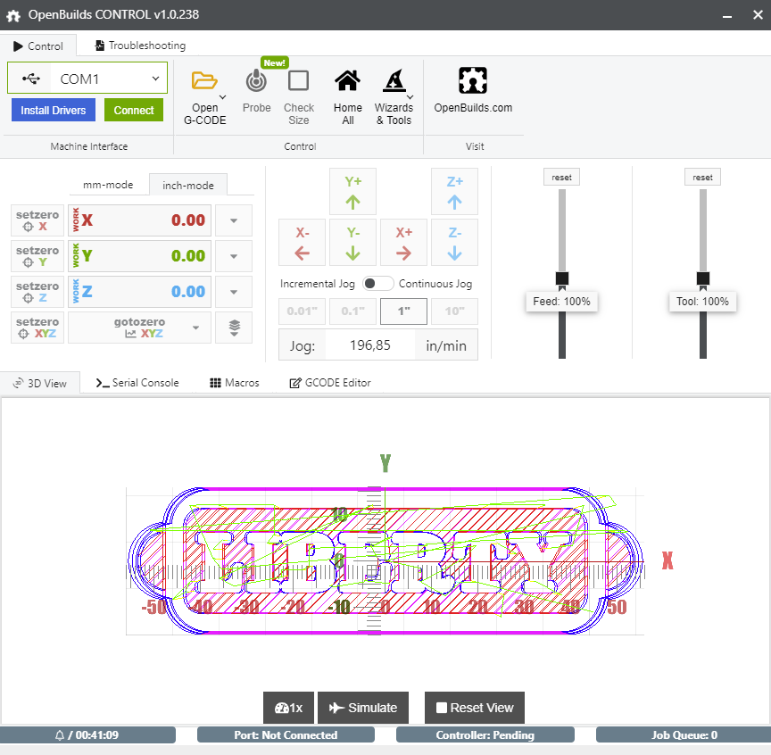Jog X+ with the right arrow
The height and width of the screenshot is (755, 771).
(x=403, y=243)
